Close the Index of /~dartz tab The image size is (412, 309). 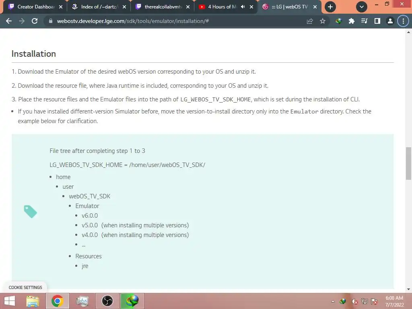pos(124,7)
